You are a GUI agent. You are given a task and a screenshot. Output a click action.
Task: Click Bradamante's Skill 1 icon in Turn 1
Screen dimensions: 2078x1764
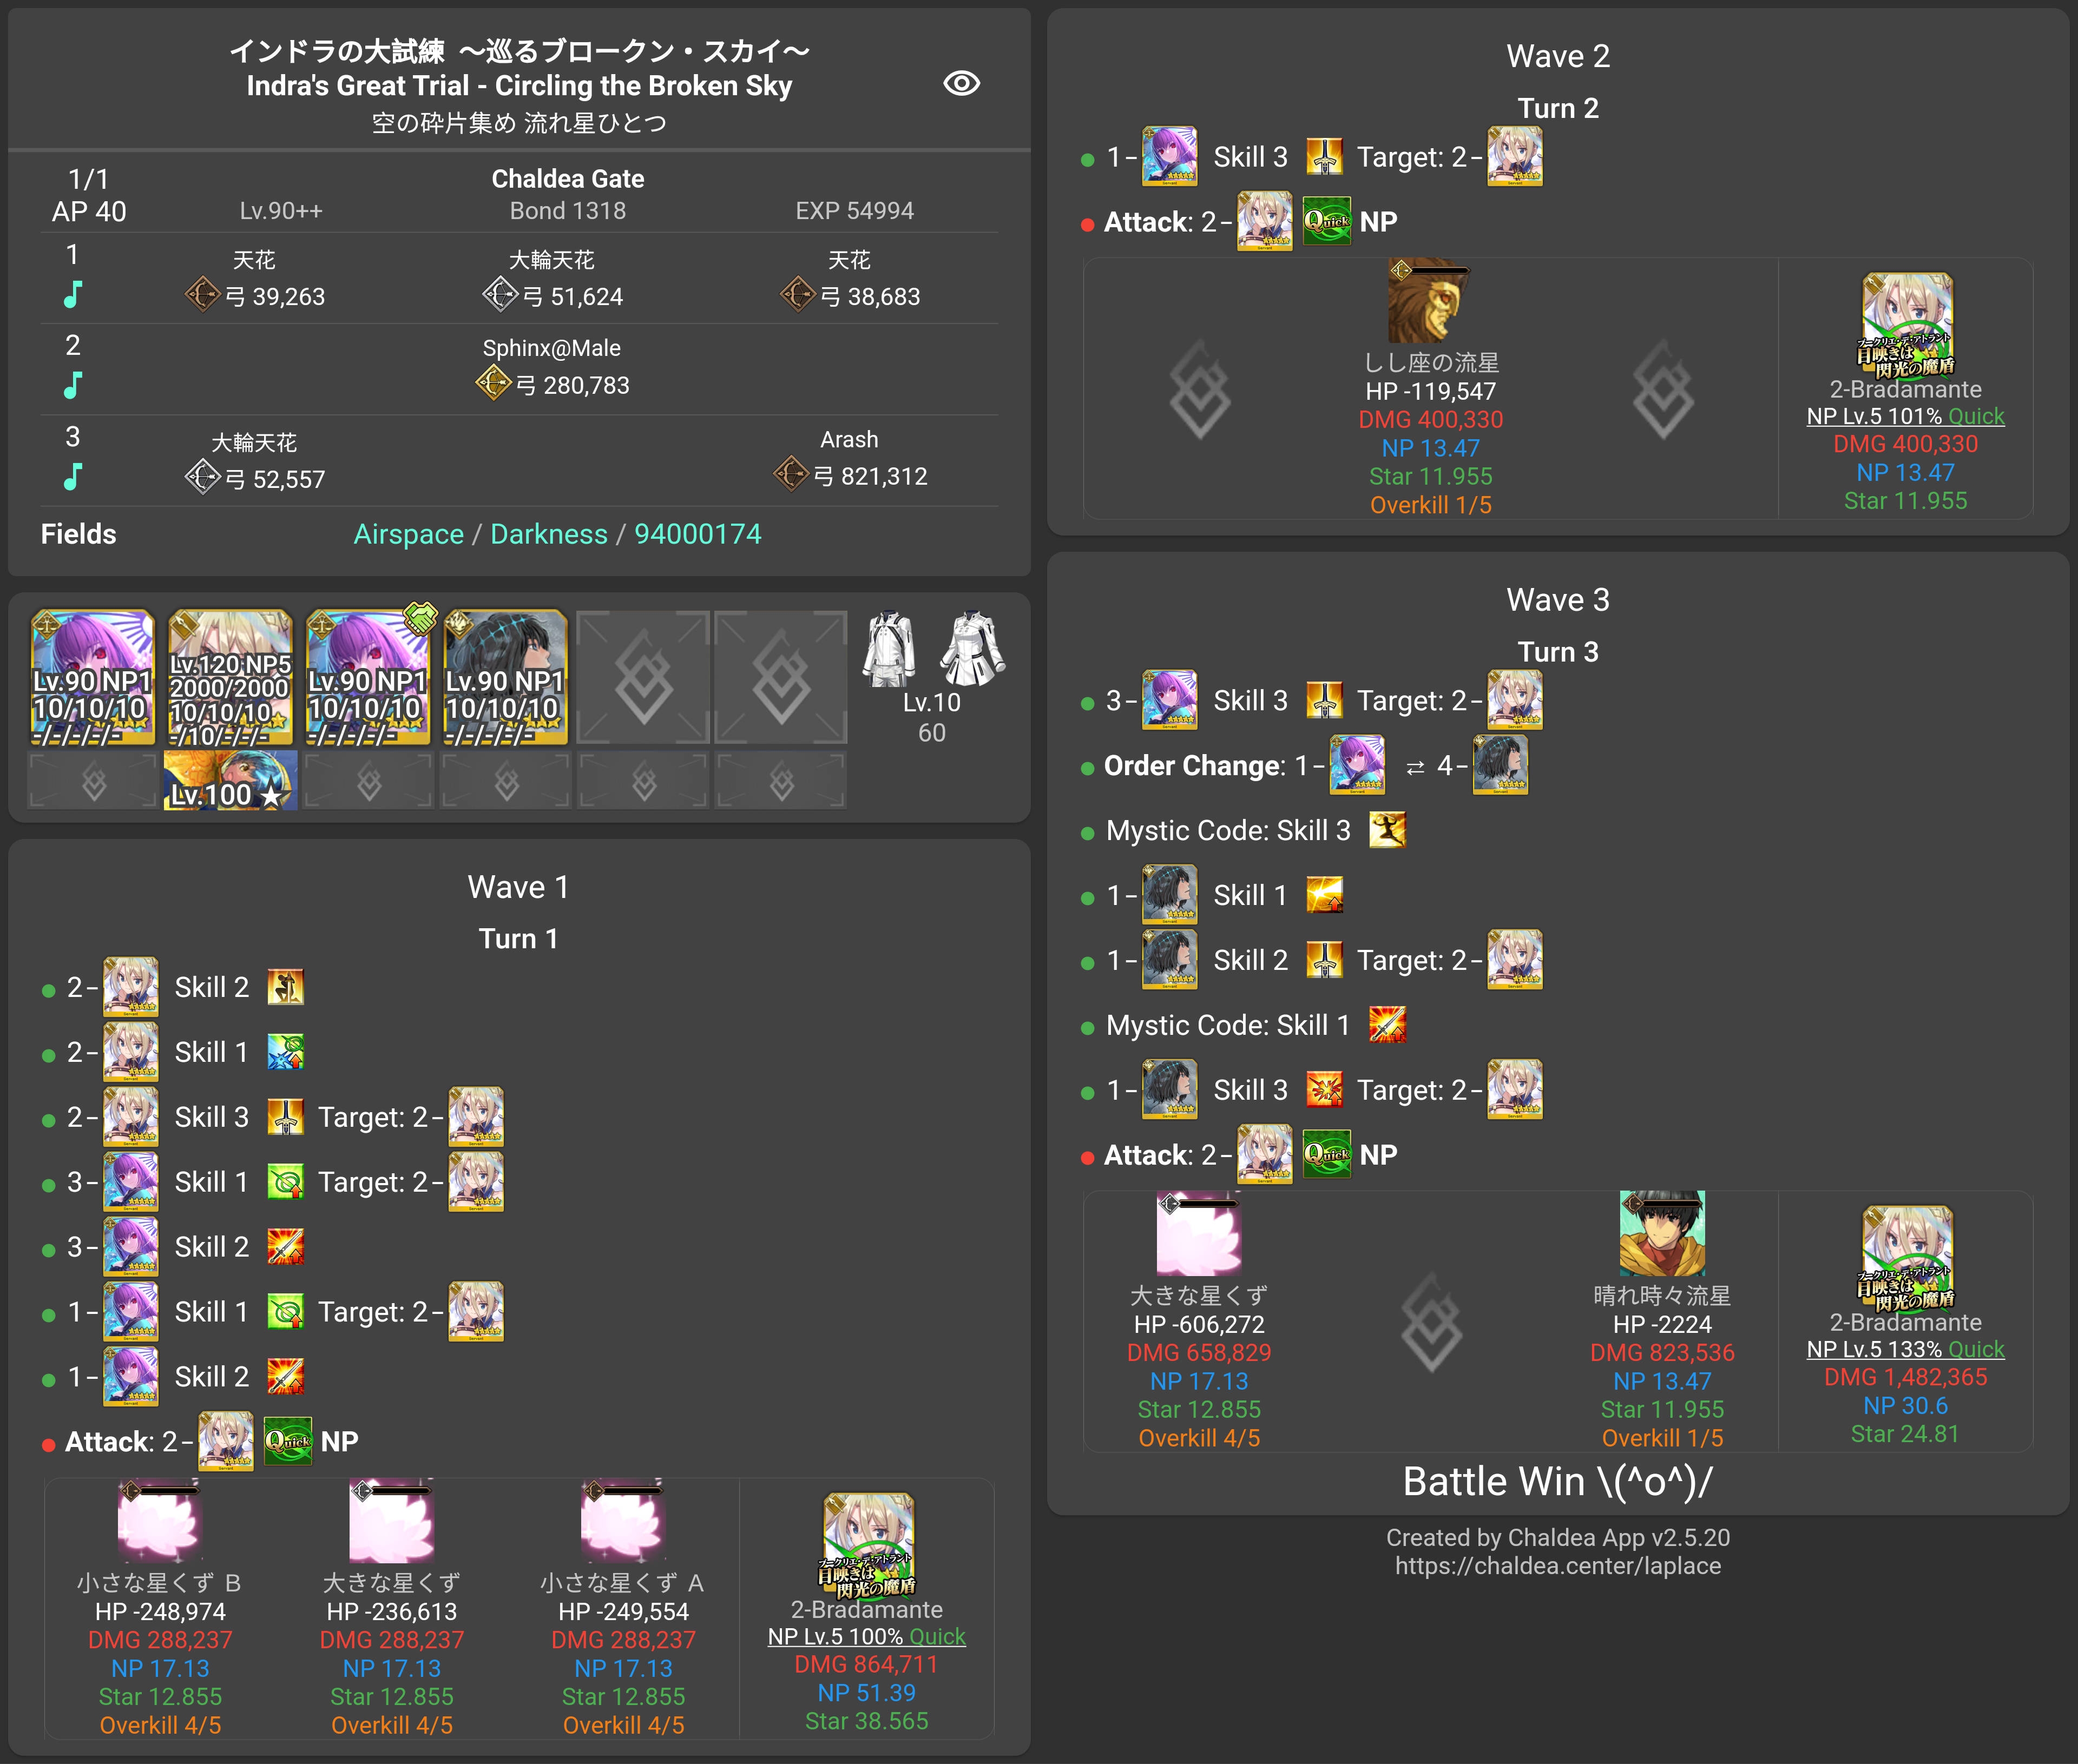coord(285,1052)
